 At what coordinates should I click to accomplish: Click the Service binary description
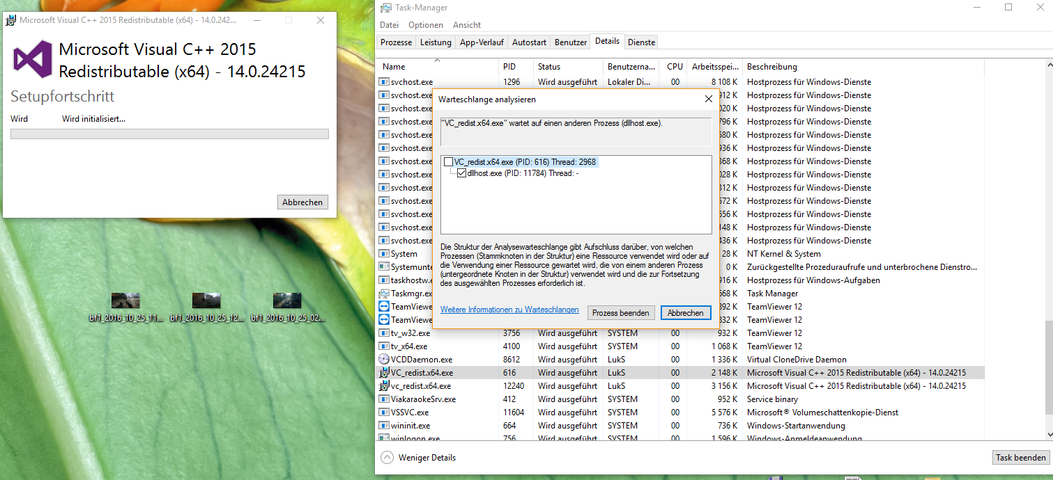click(772, 399)
